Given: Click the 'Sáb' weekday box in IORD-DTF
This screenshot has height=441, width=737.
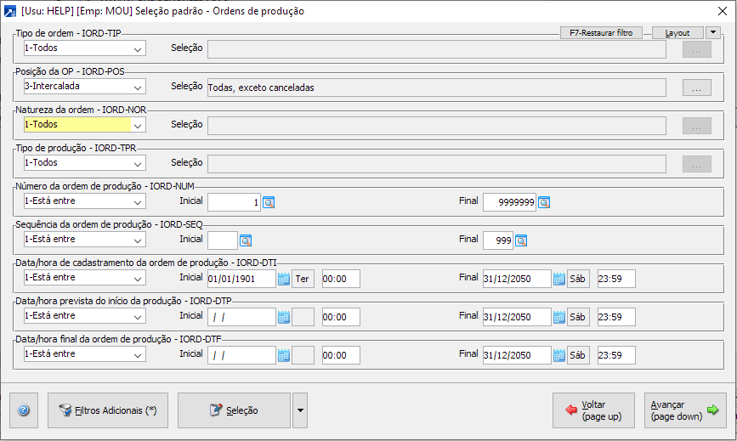Looking at the screenshot, I should coord(578,355).
